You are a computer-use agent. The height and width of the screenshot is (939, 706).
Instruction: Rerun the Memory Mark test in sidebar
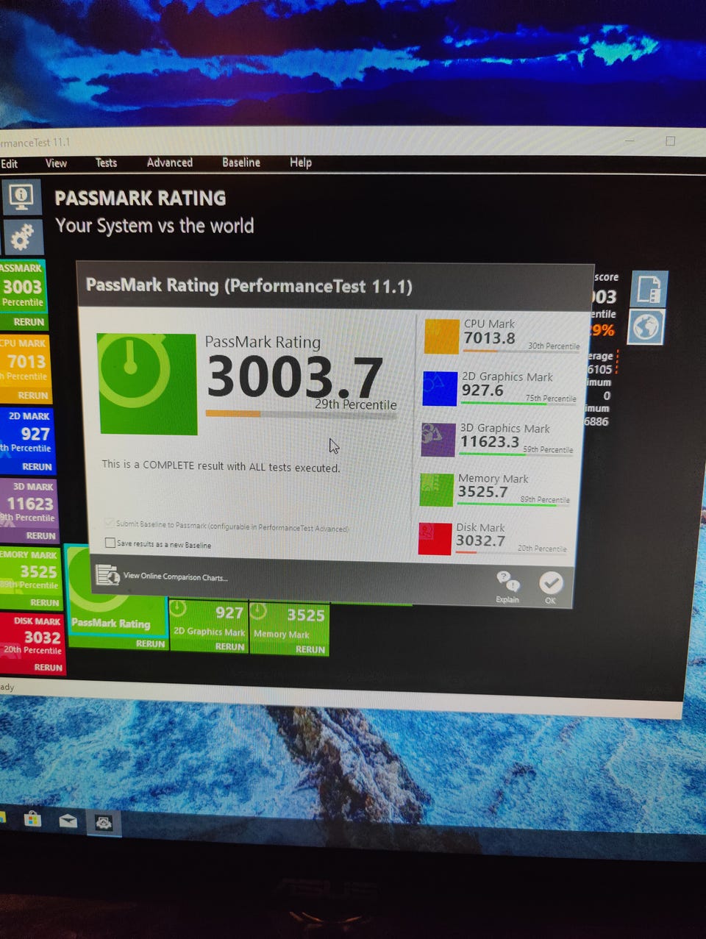pos(44,602)
